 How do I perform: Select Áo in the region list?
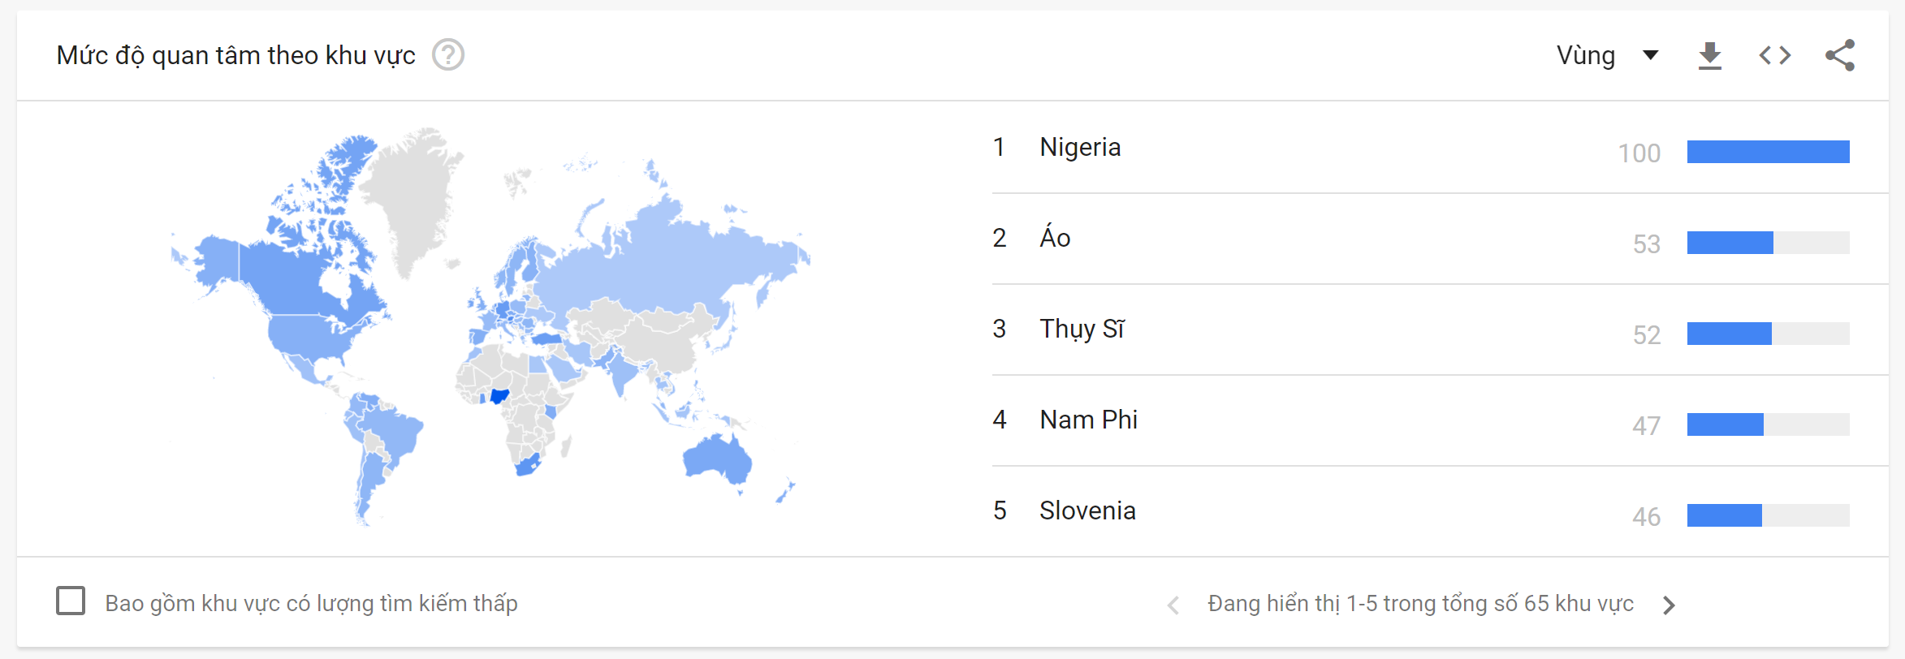click(x=1055, y=238)
